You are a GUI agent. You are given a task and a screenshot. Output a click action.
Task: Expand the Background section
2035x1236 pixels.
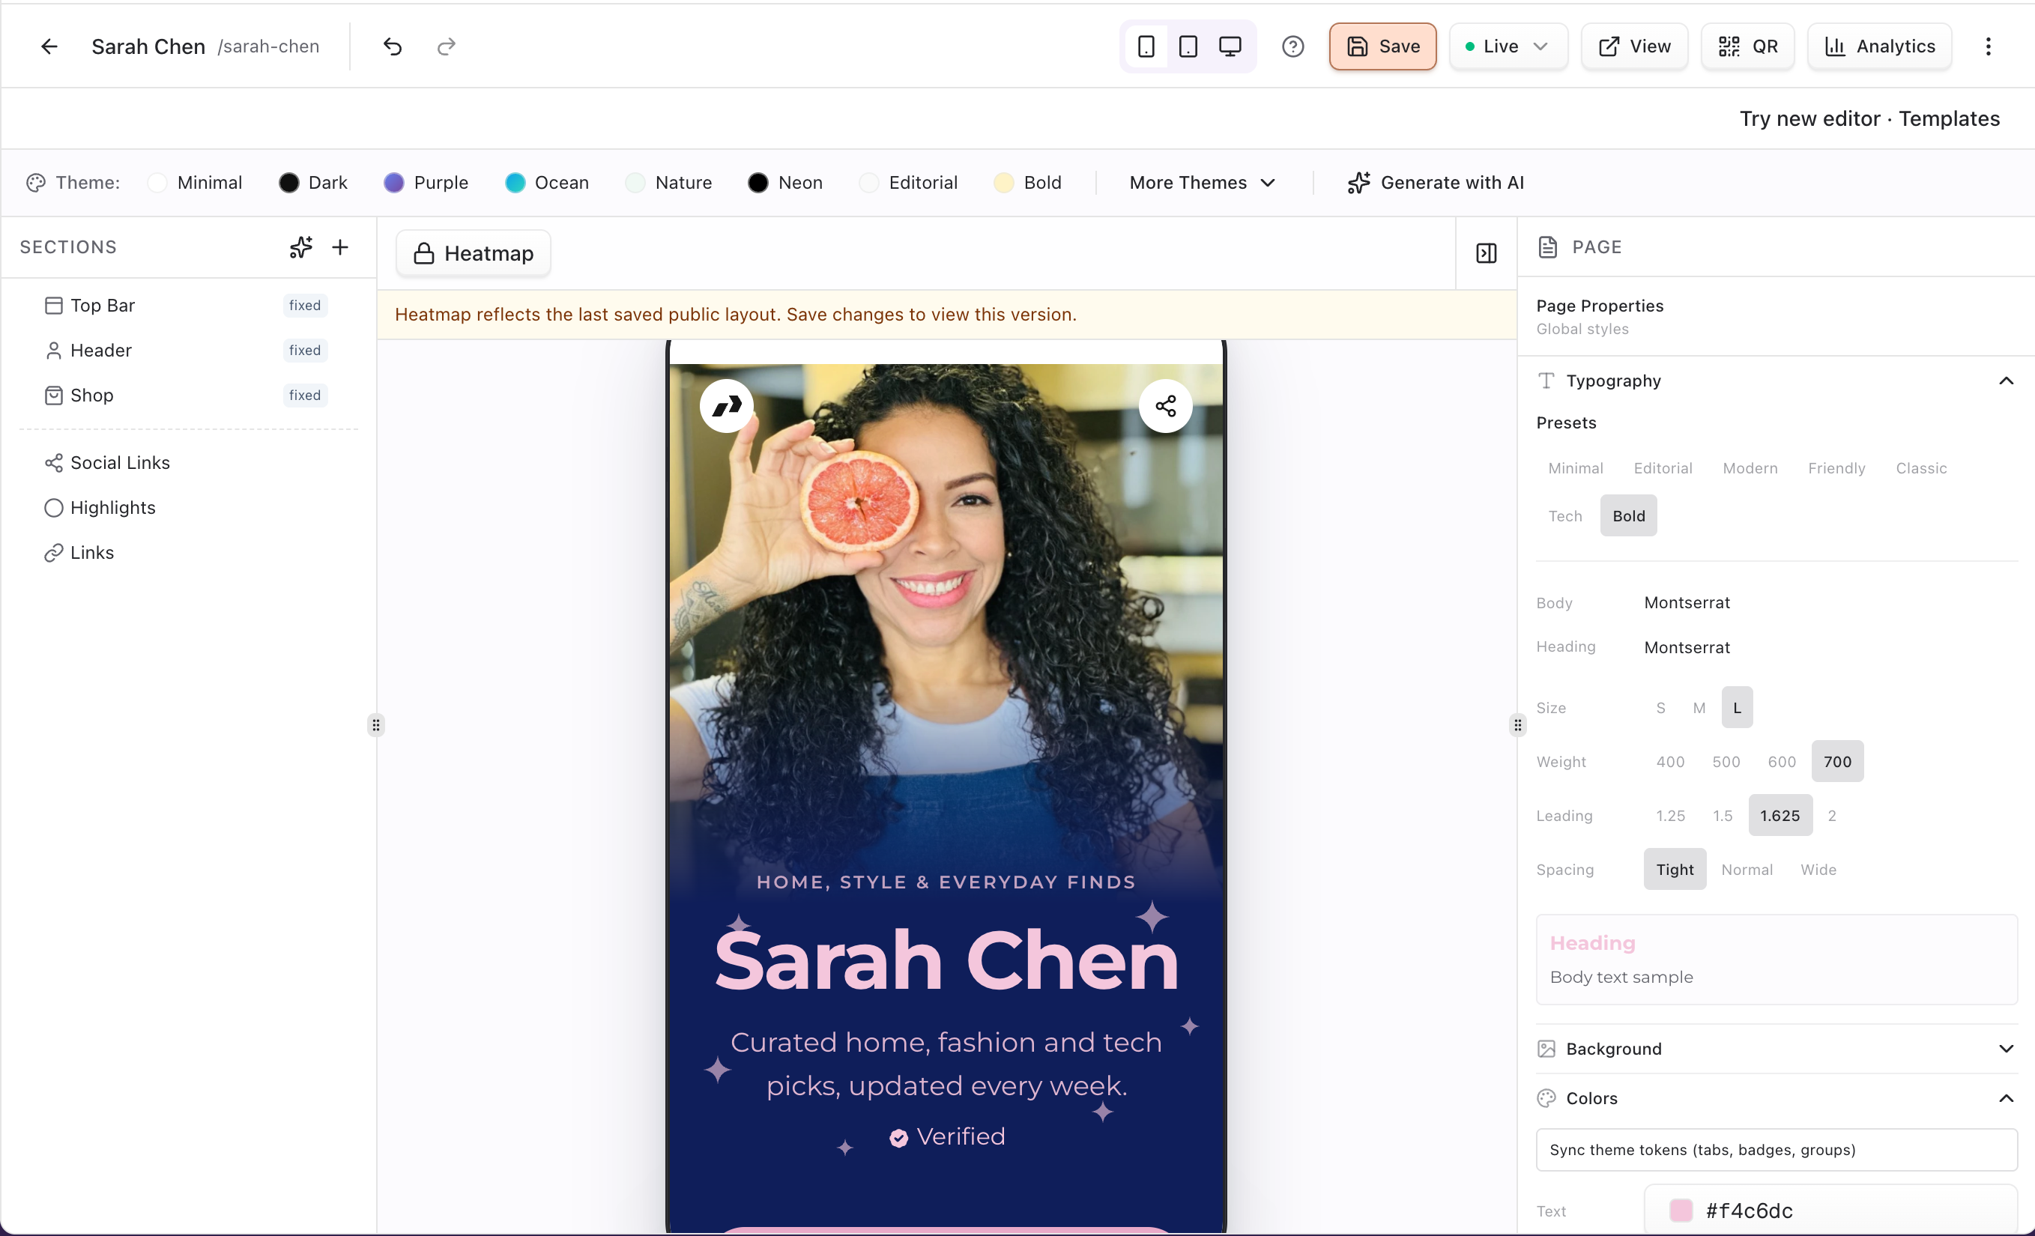[1775, 1049]
